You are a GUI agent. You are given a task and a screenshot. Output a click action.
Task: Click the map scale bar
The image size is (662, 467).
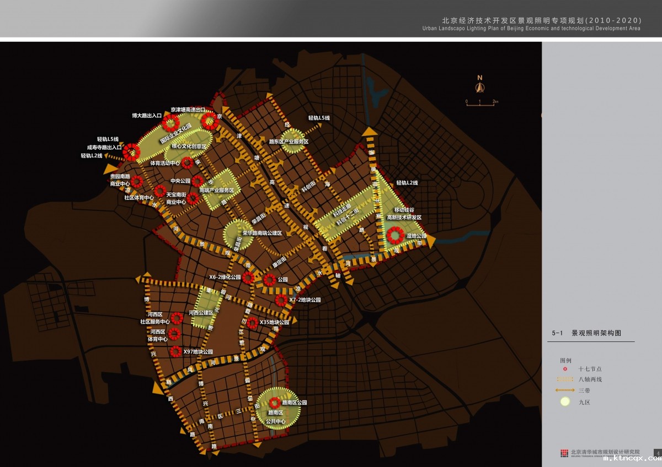481,102
